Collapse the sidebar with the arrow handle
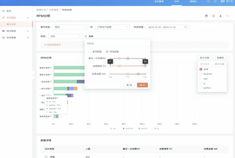 34,75
